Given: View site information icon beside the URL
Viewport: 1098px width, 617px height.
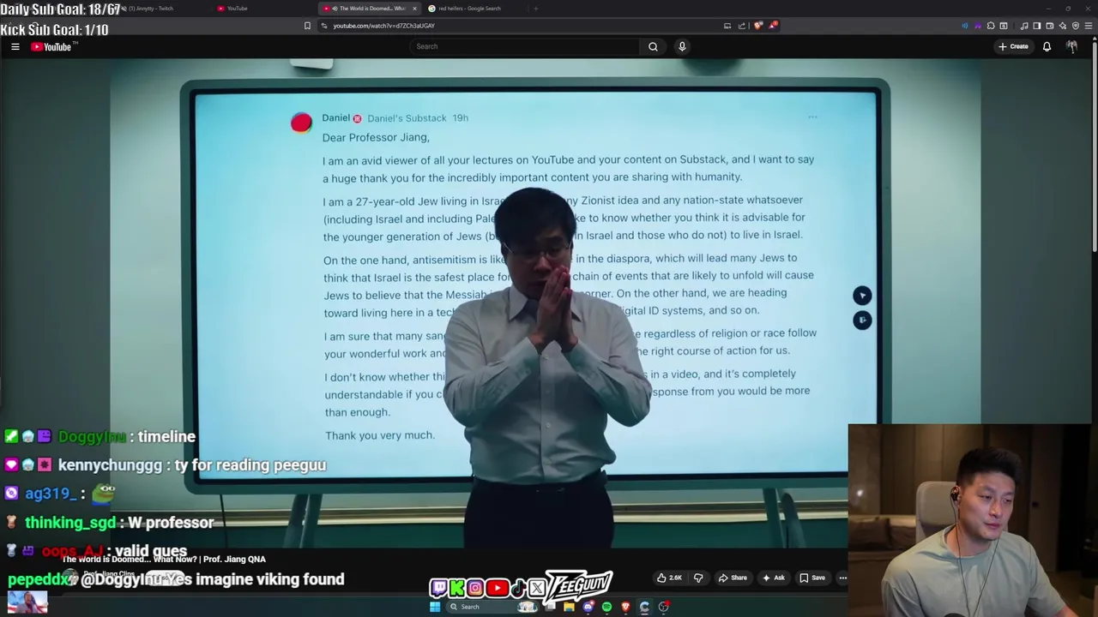Looking at the screenshot, I should pos(323,26).
